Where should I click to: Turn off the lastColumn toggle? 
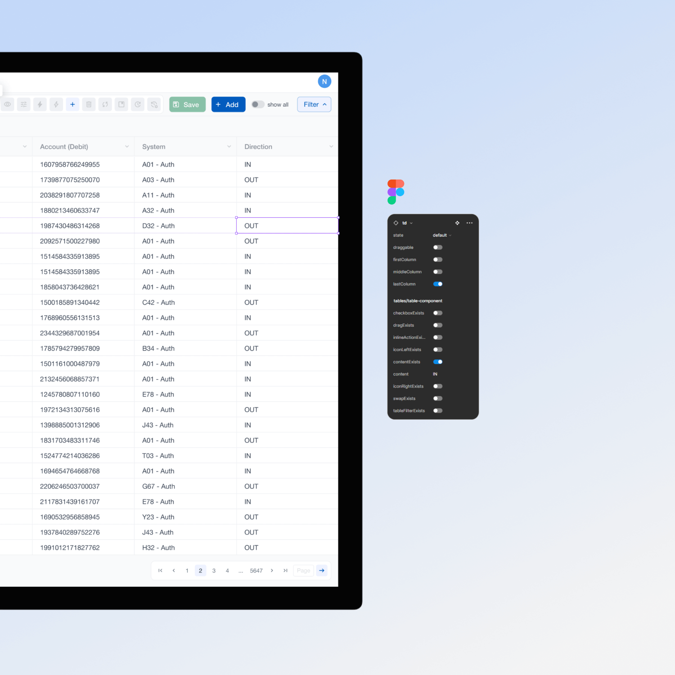point(438,284)
